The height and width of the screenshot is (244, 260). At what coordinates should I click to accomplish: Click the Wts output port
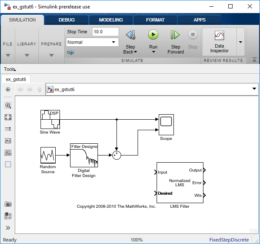(x=205, y=196)
